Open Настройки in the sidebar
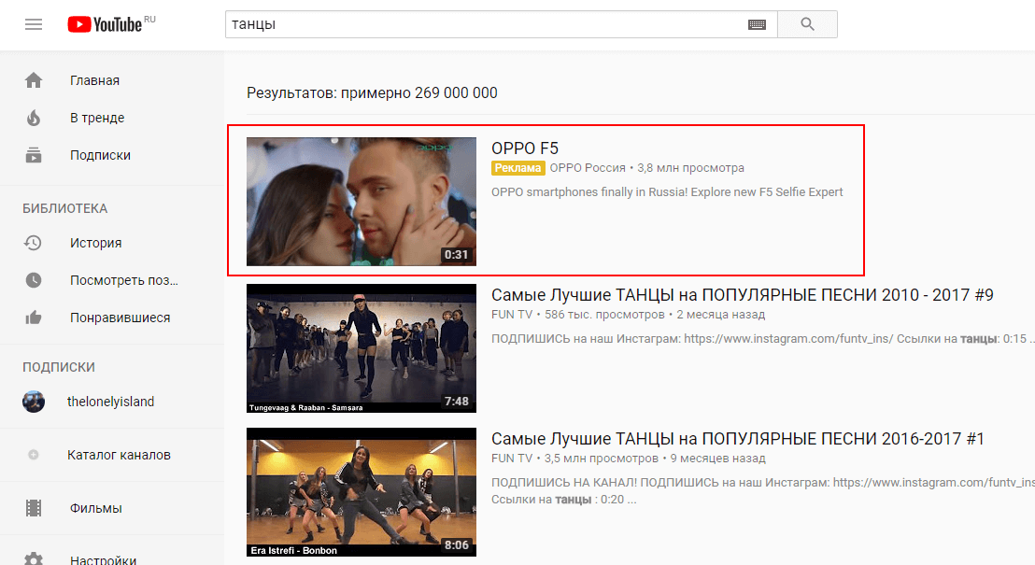1035x565 pixels. [103, 559]
